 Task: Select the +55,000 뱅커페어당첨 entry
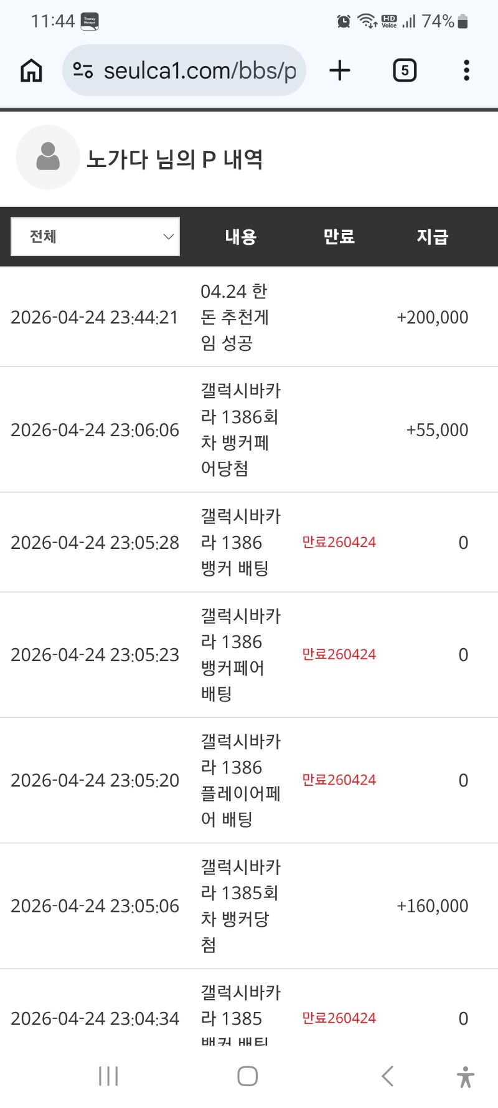click(240, 429)
